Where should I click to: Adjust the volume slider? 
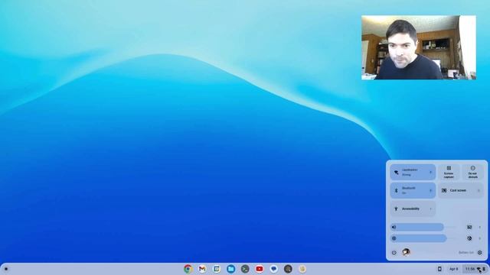(423, 227)
